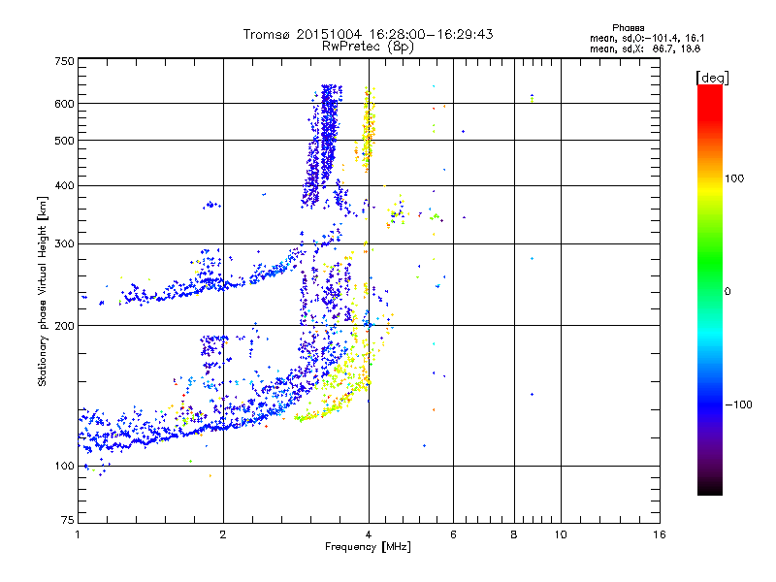Viewport: 776px width, 582px height.
Task: Click the '[deg]' colorbar unit label
Action: [x=712, y=78]
